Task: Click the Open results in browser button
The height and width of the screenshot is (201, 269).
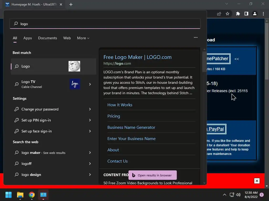Action: click(x=153, y=175)
